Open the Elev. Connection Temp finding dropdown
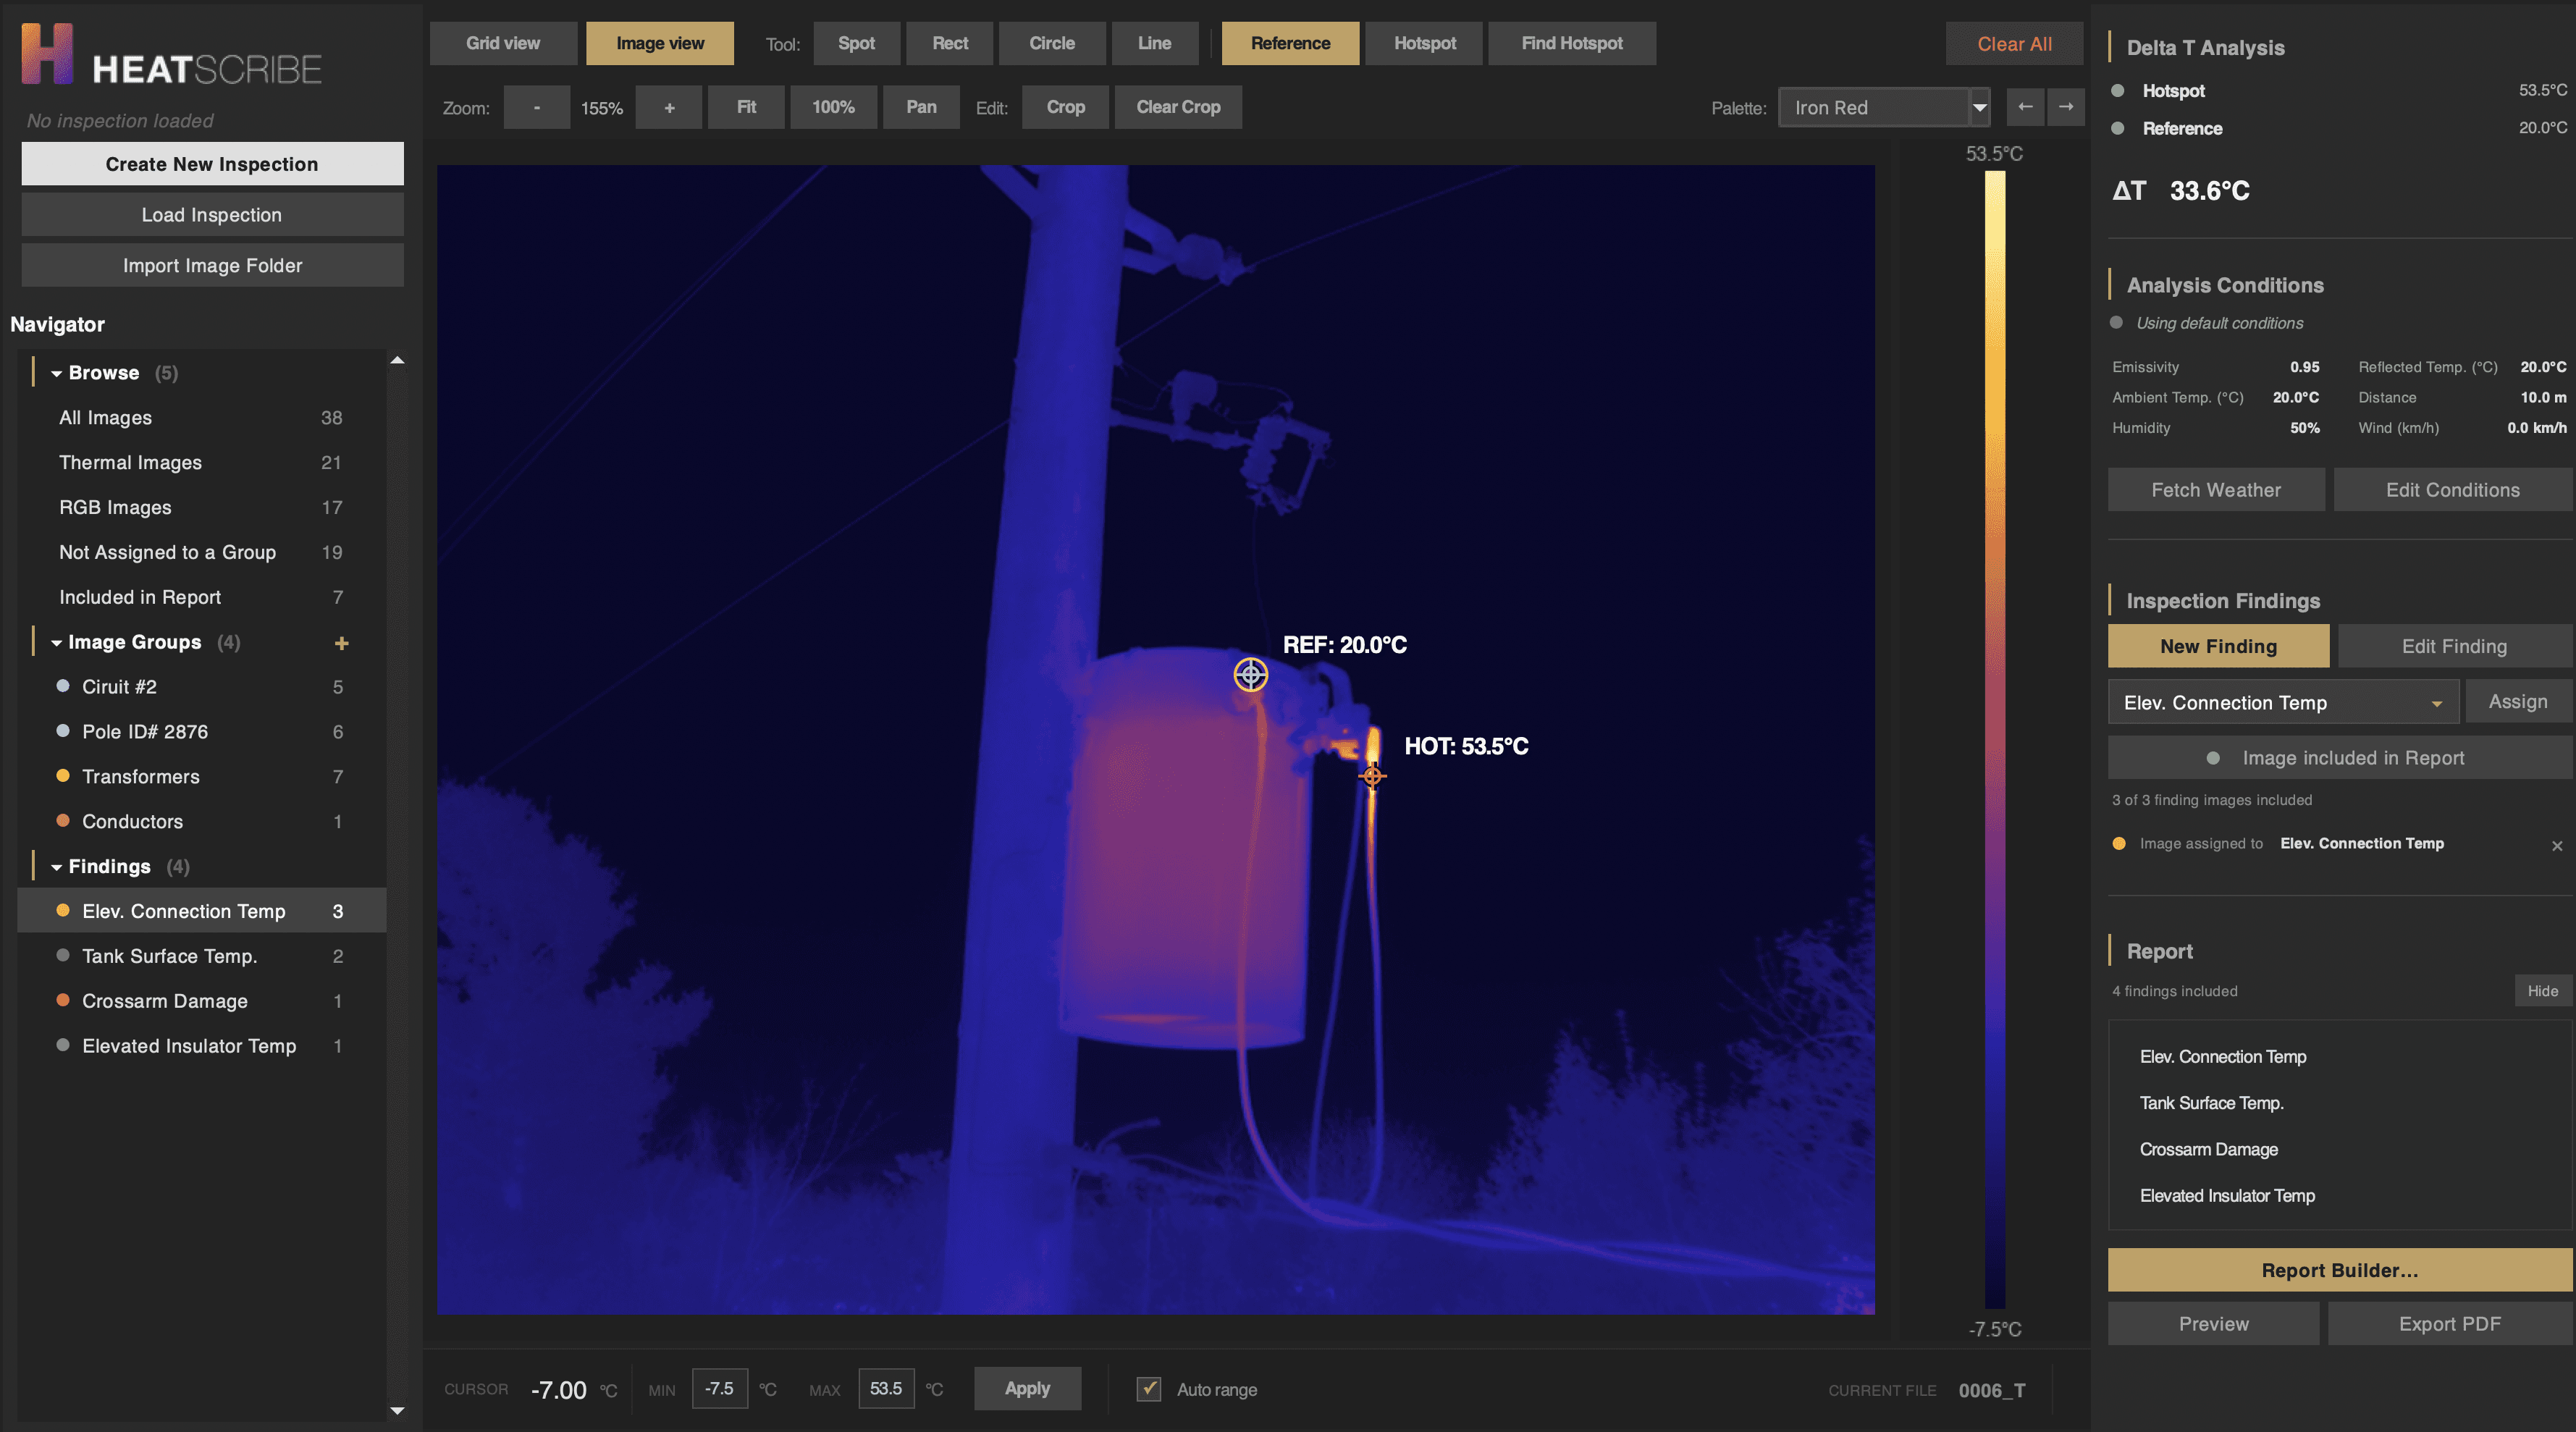 click(x=2283, y=702)
